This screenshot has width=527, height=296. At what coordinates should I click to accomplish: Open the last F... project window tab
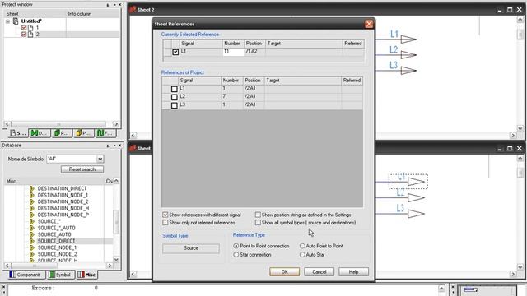pos(105,133)
